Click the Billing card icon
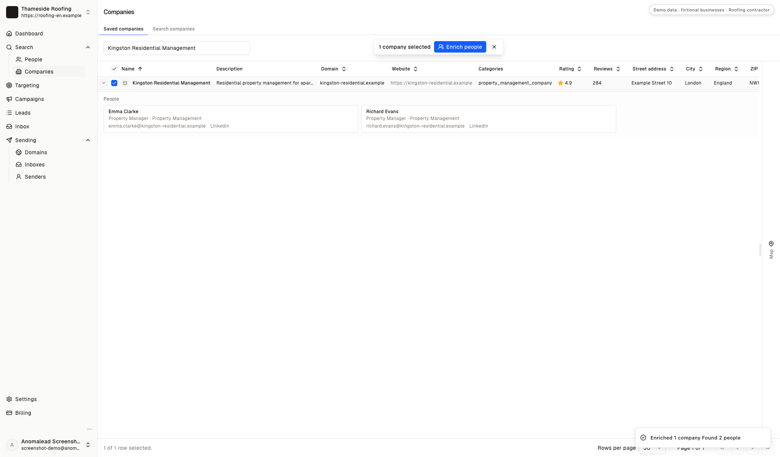This screenshot has width=780, height=457. [x=9, y=413]
